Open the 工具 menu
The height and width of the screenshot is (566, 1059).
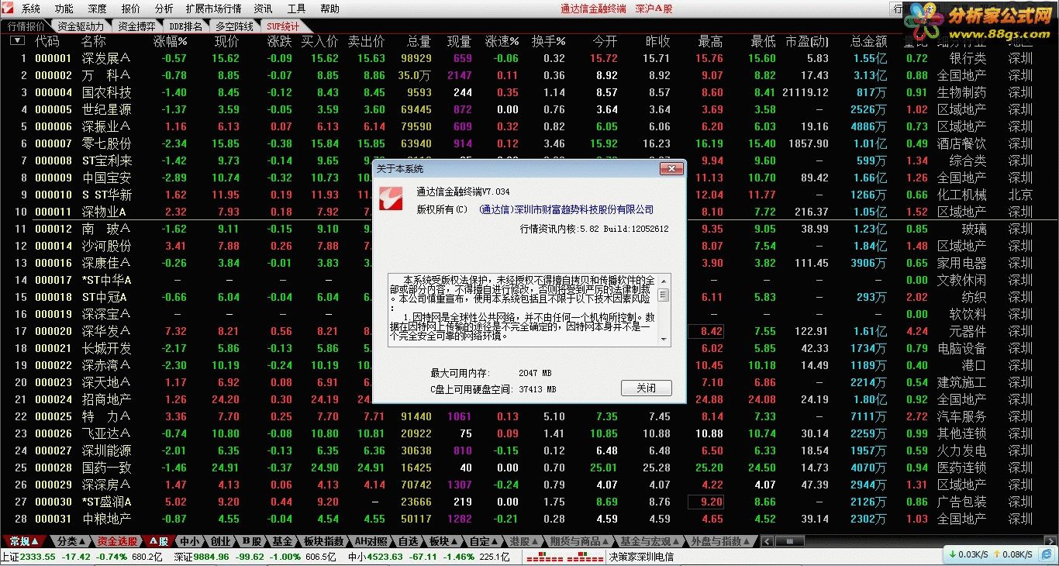[297, 9]
